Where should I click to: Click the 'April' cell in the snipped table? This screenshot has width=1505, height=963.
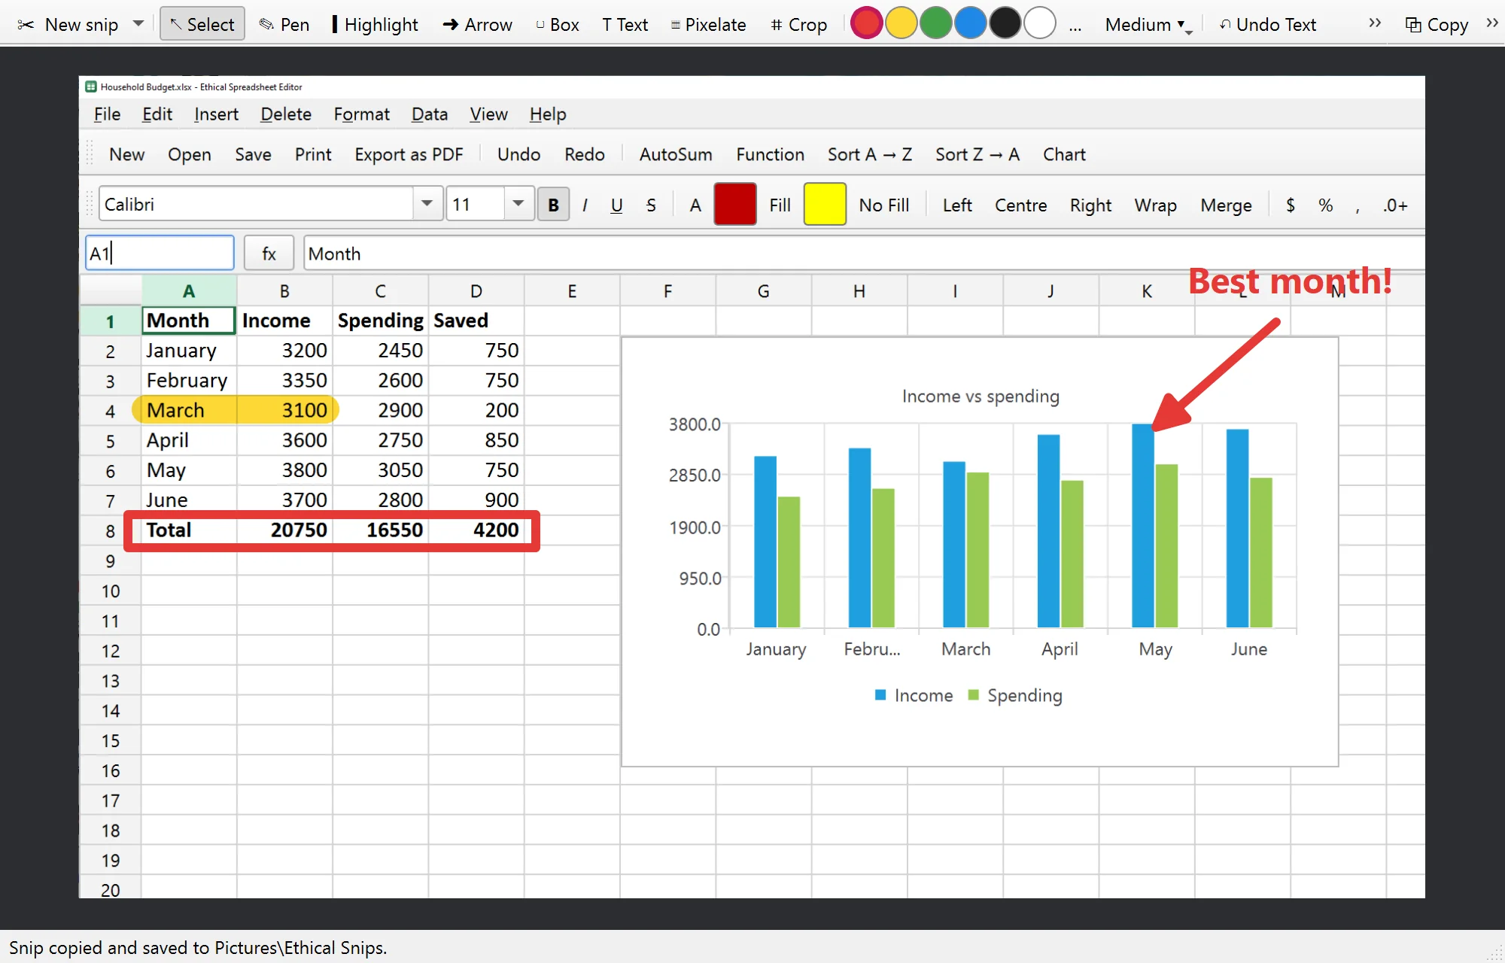click(189, 440)
